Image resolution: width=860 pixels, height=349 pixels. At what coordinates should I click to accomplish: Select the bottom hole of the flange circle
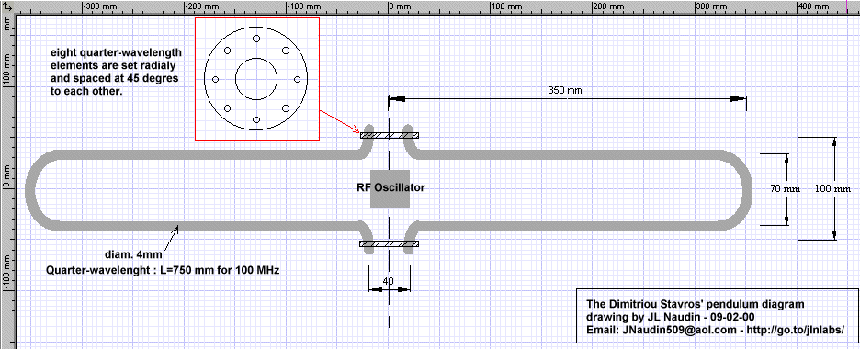click(x=256, y=119)
